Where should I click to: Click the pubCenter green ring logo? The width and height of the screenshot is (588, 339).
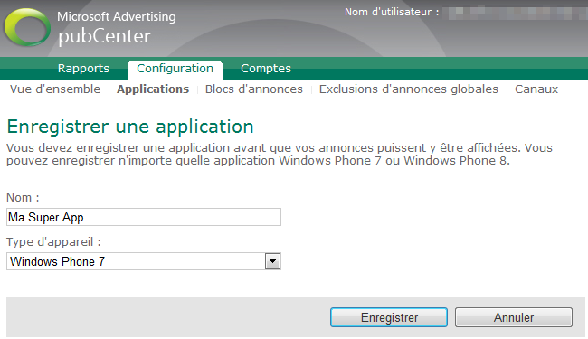(27, 27)
